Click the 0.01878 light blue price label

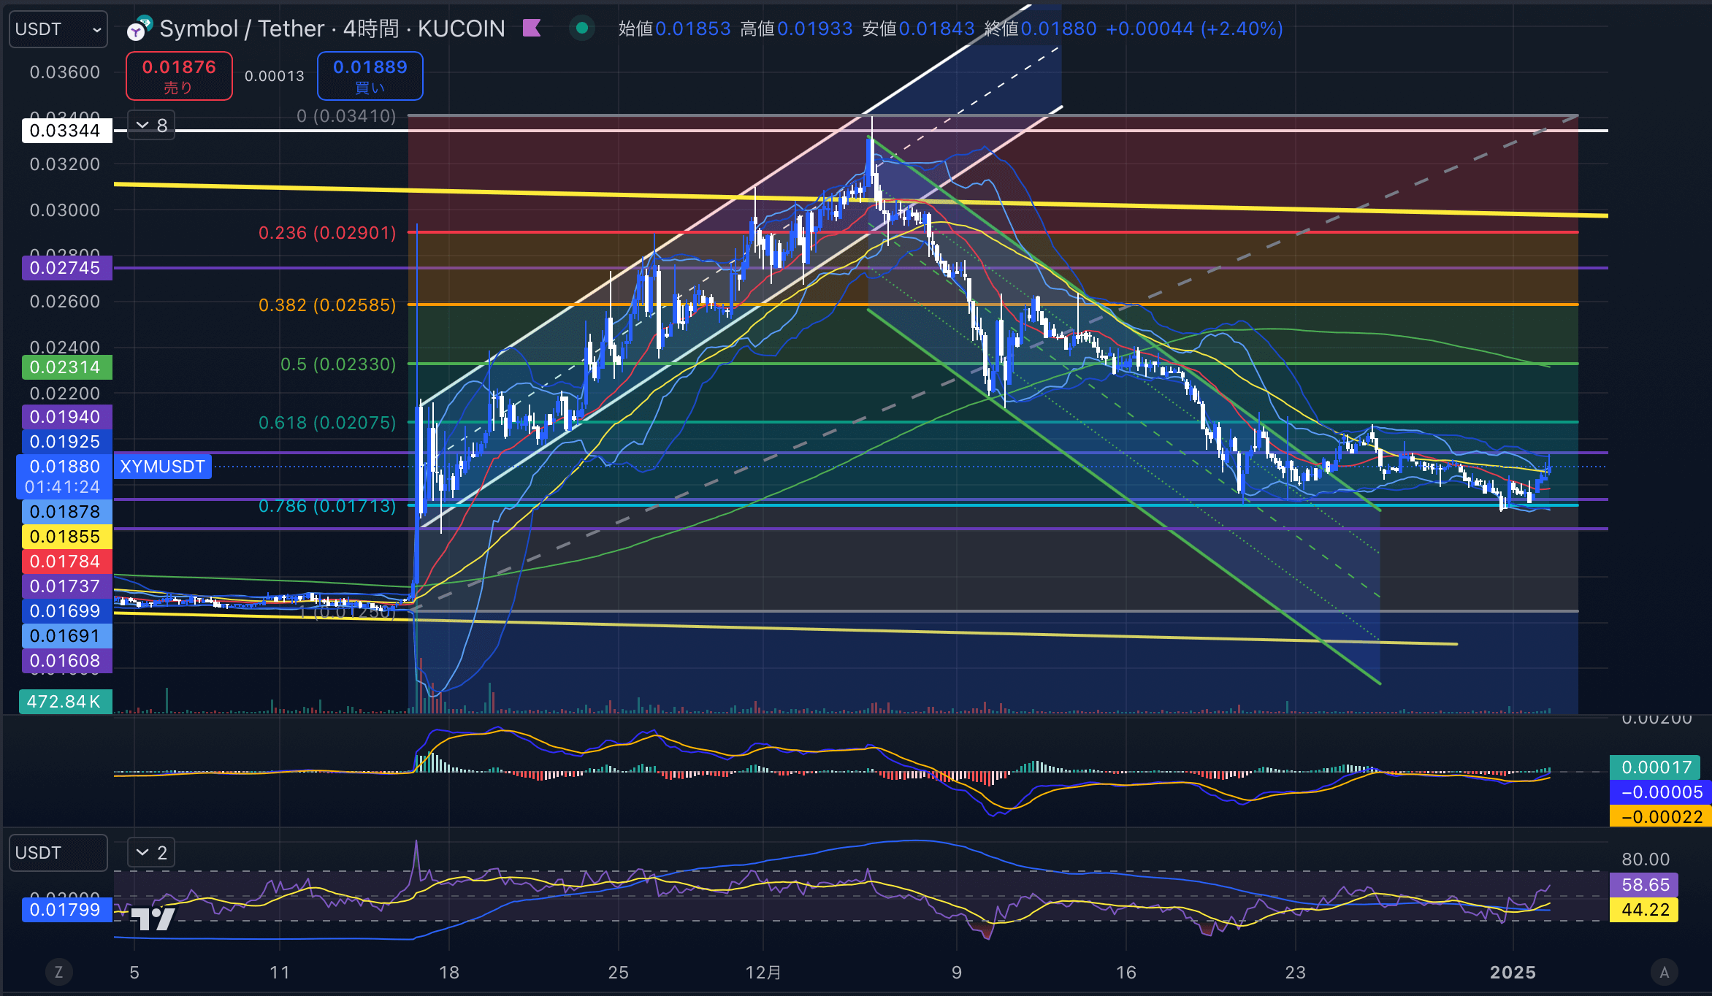point(66,512)
